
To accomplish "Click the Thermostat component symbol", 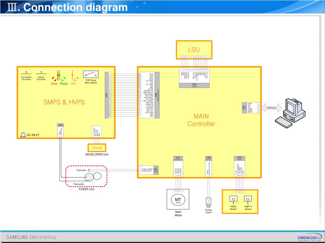I will click(x=79, y=181).
